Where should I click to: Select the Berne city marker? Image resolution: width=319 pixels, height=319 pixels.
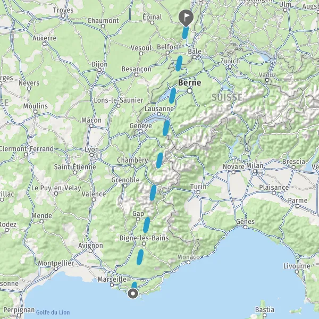pyautogui.click(x=190, y=91)
